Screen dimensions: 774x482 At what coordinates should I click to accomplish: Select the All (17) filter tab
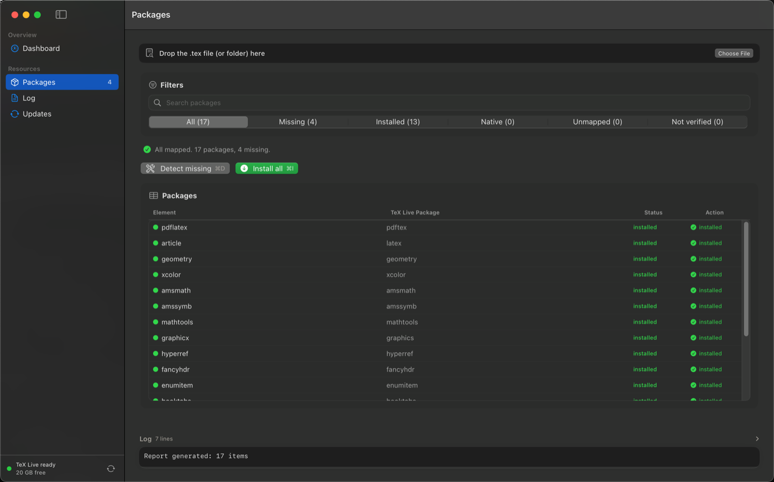pyautogui.click(x=198, y=122)
